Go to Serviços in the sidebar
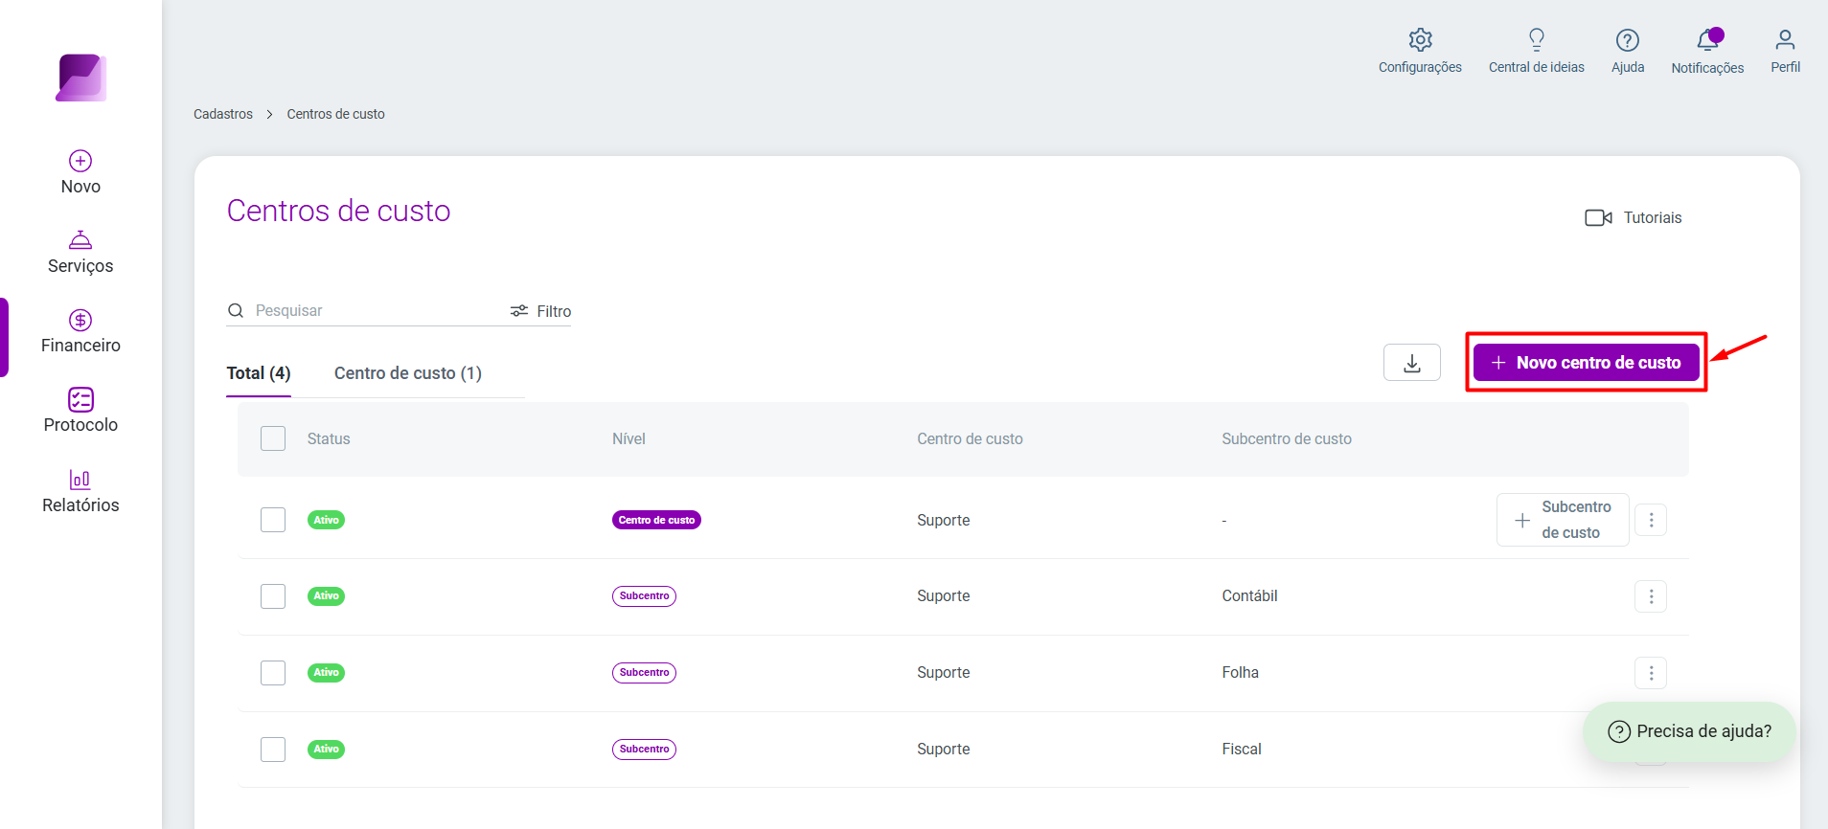Screen dimensions: 1828x829 point(80,252)
